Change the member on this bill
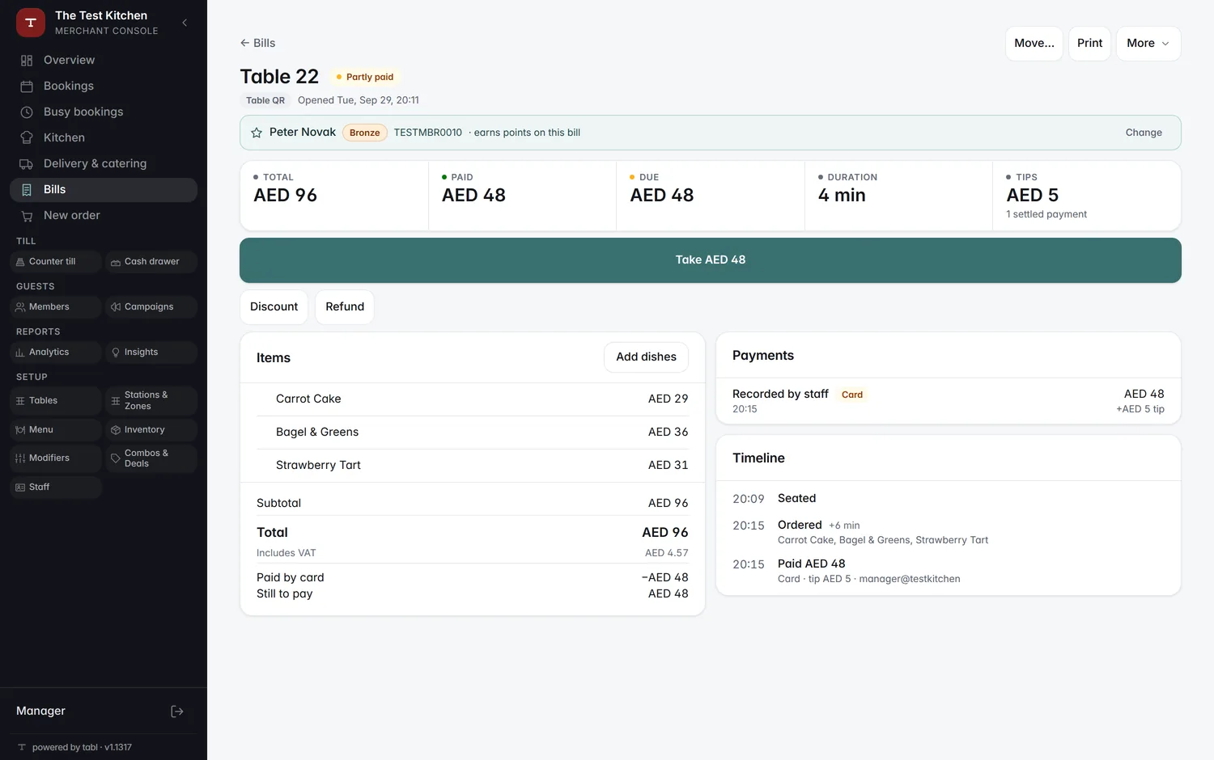The width and height of the screenshot is (1214, 760). point(1144,133)
